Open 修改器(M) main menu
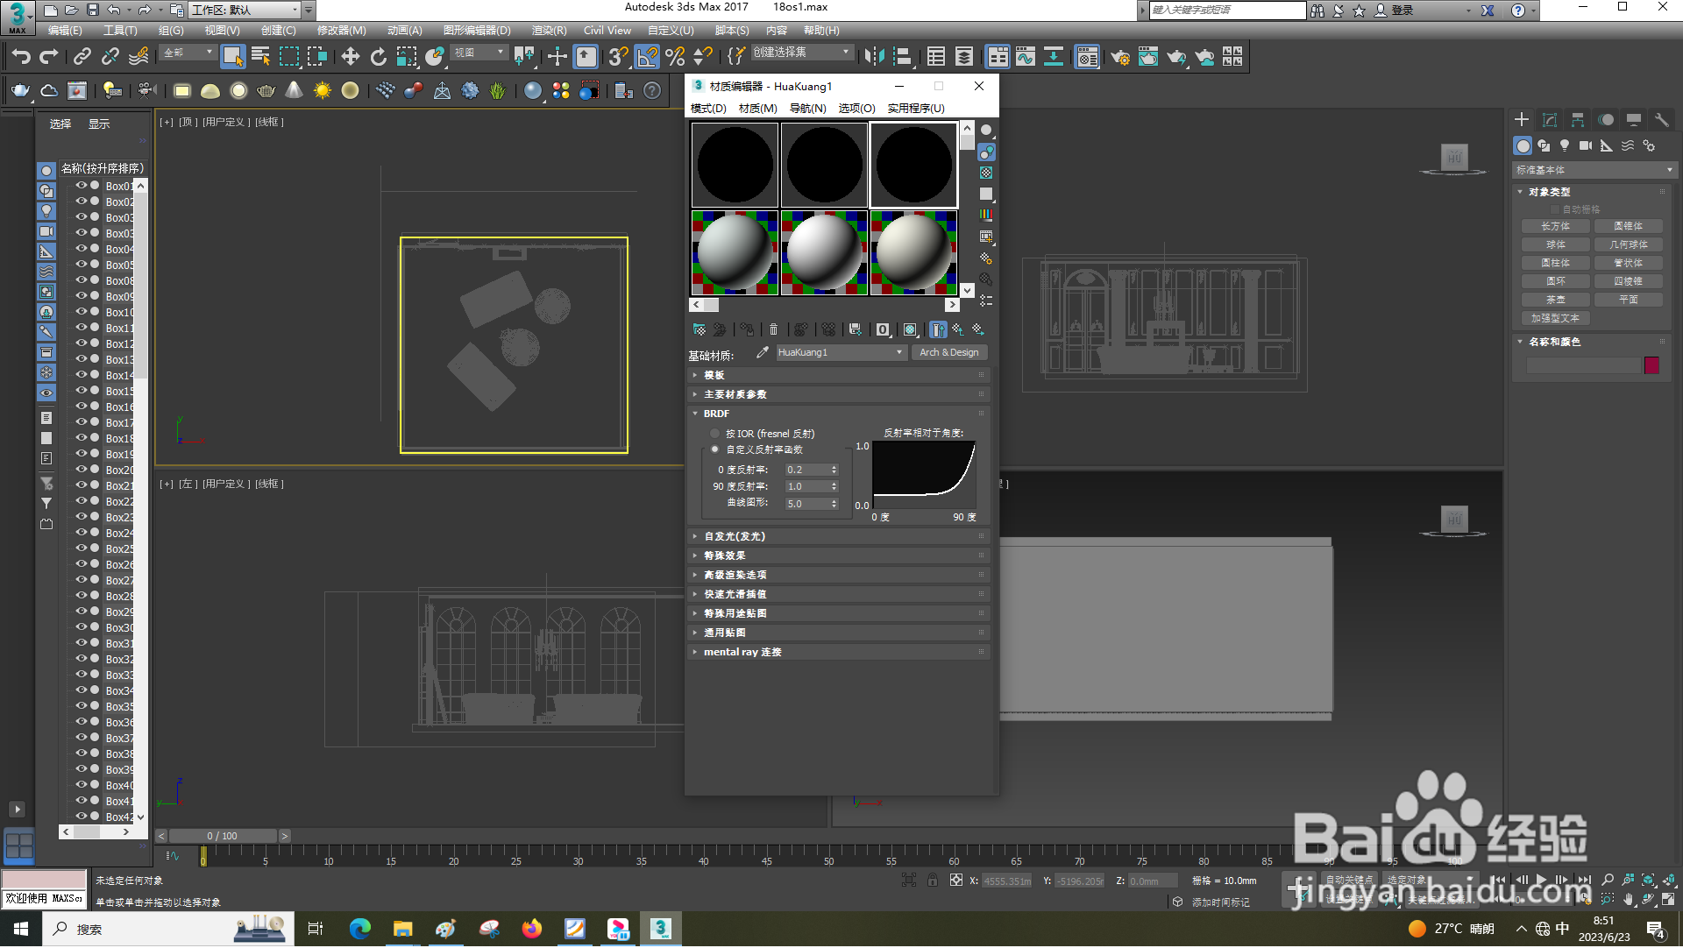 coord(342,31)
